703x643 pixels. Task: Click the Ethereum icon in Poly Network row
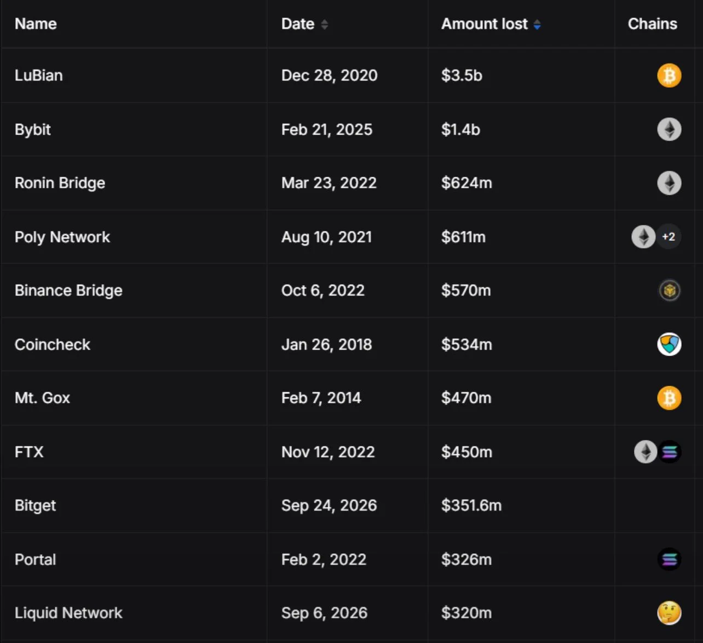643,237
